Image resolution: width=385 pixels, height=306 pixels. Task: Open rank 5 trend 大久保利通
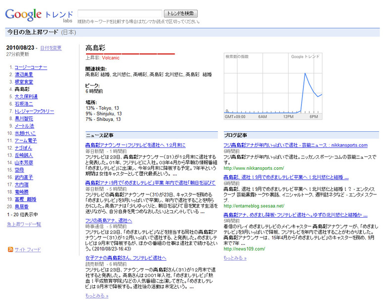[x=26, y=97]
